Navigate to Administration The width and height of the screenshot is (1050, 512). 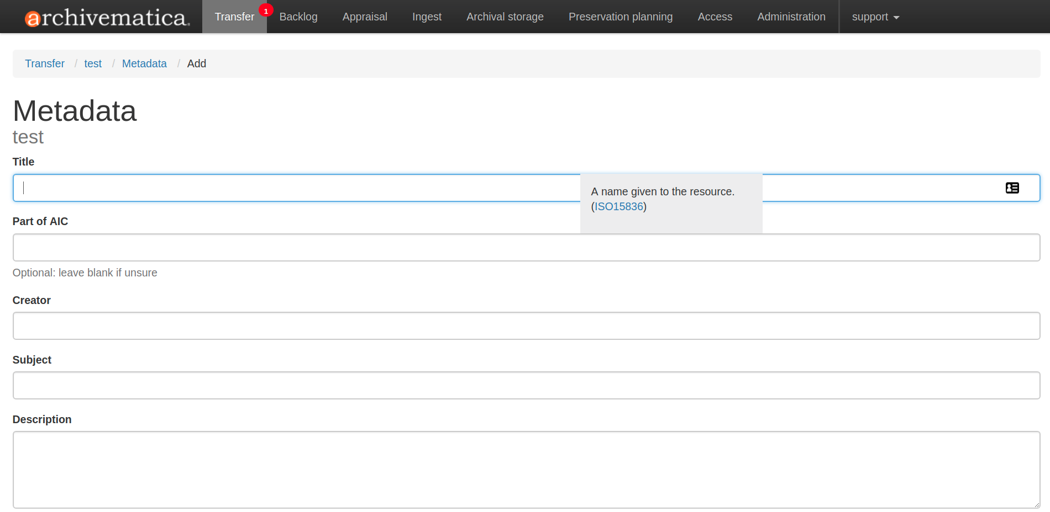point(791,17)
